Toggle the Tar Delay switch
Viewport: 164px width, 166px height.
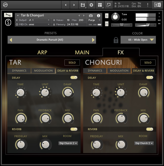74,77
